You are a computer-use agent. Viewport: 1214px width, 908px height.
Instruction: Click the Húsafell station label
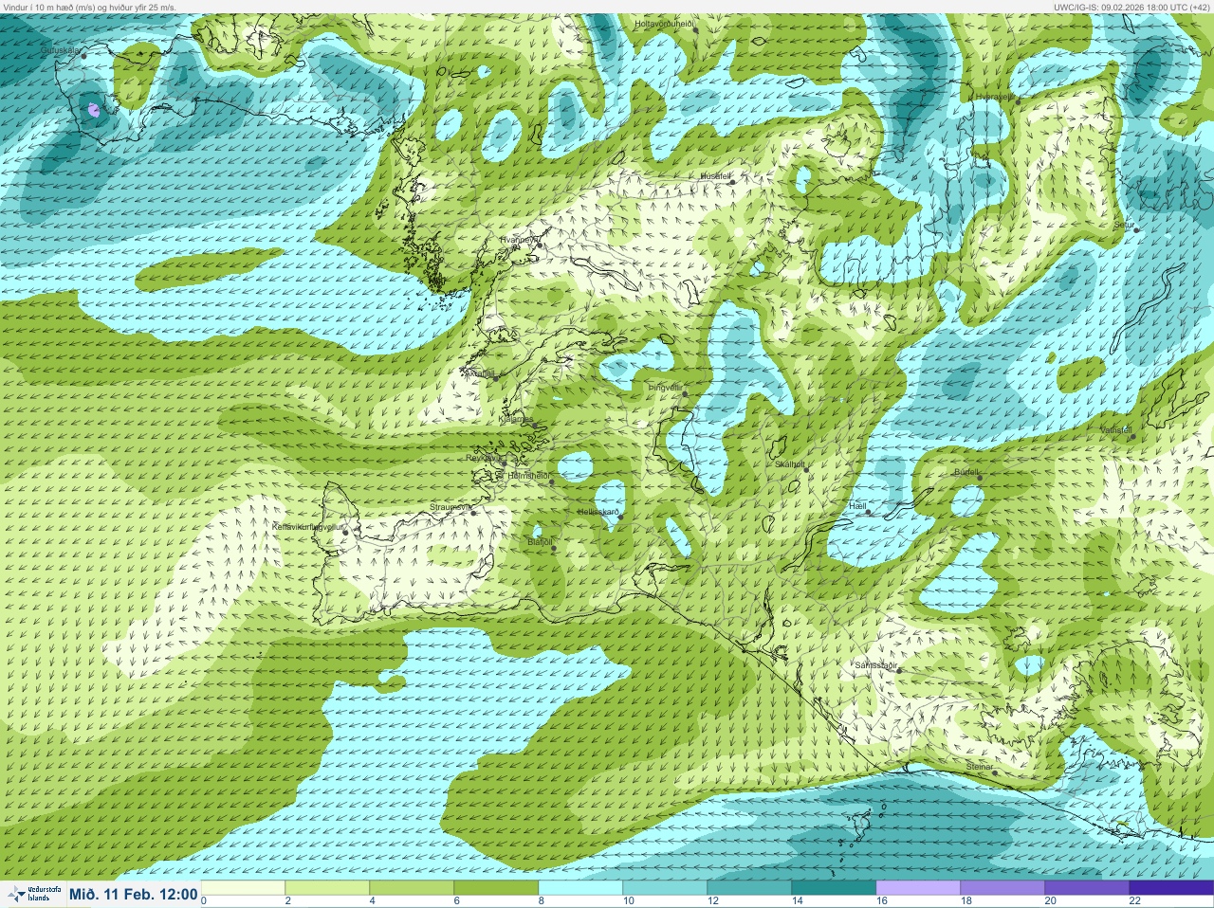[714, 176]
